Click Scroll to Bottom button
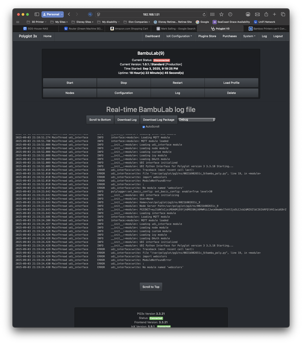The width and height of the screenshot is (302, 344). [x=100, y=120]
